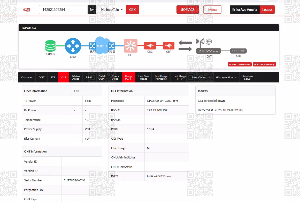Click the Erika Ayu Amelia user label

click(244, 10)
